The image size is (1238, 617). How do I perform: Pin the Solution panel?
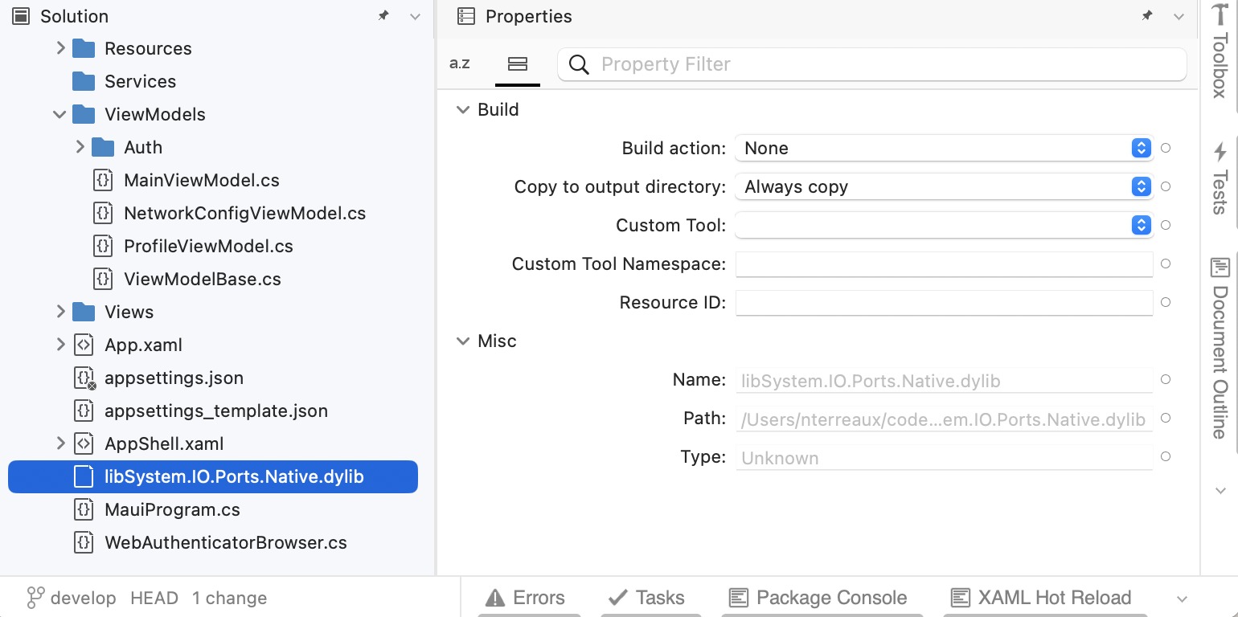[383, 15]
